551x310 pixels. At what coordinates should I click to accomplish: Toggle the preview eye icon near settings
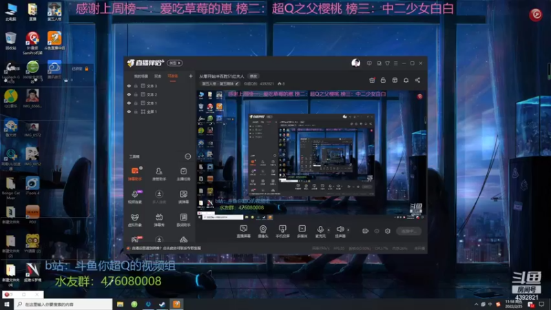(377, 231)
